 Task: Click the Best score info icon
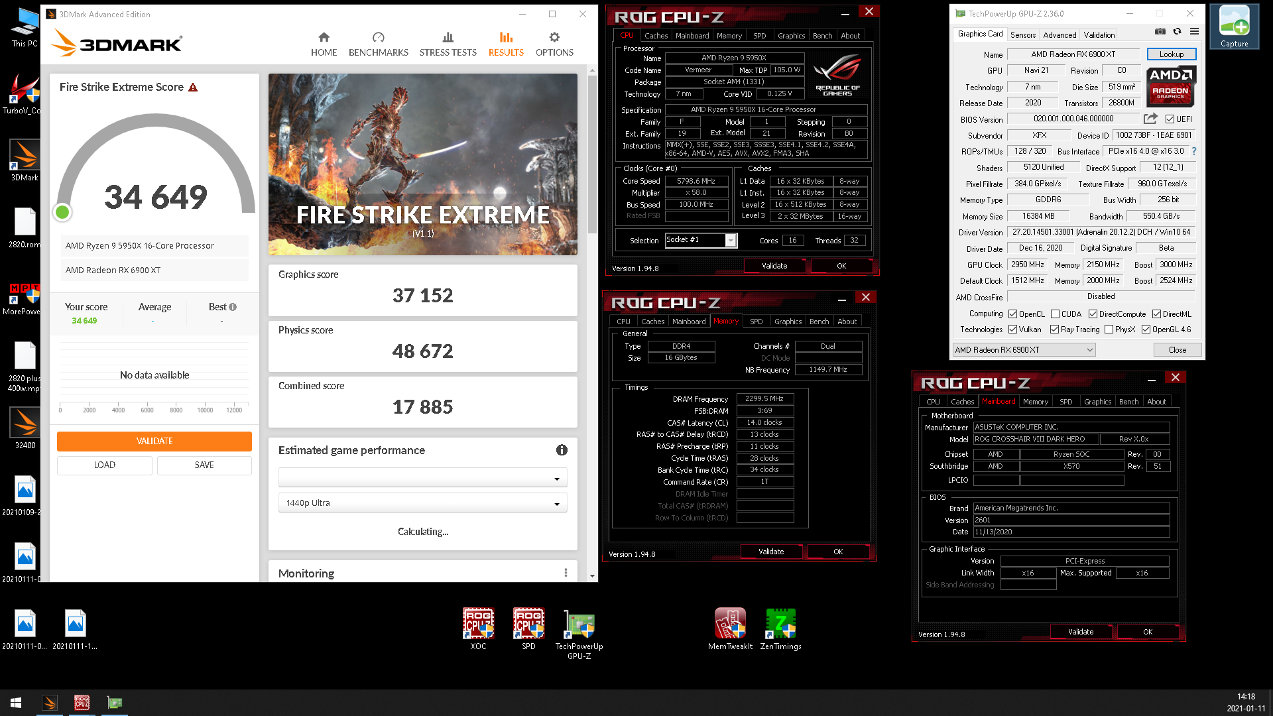[x=233, y=307]
